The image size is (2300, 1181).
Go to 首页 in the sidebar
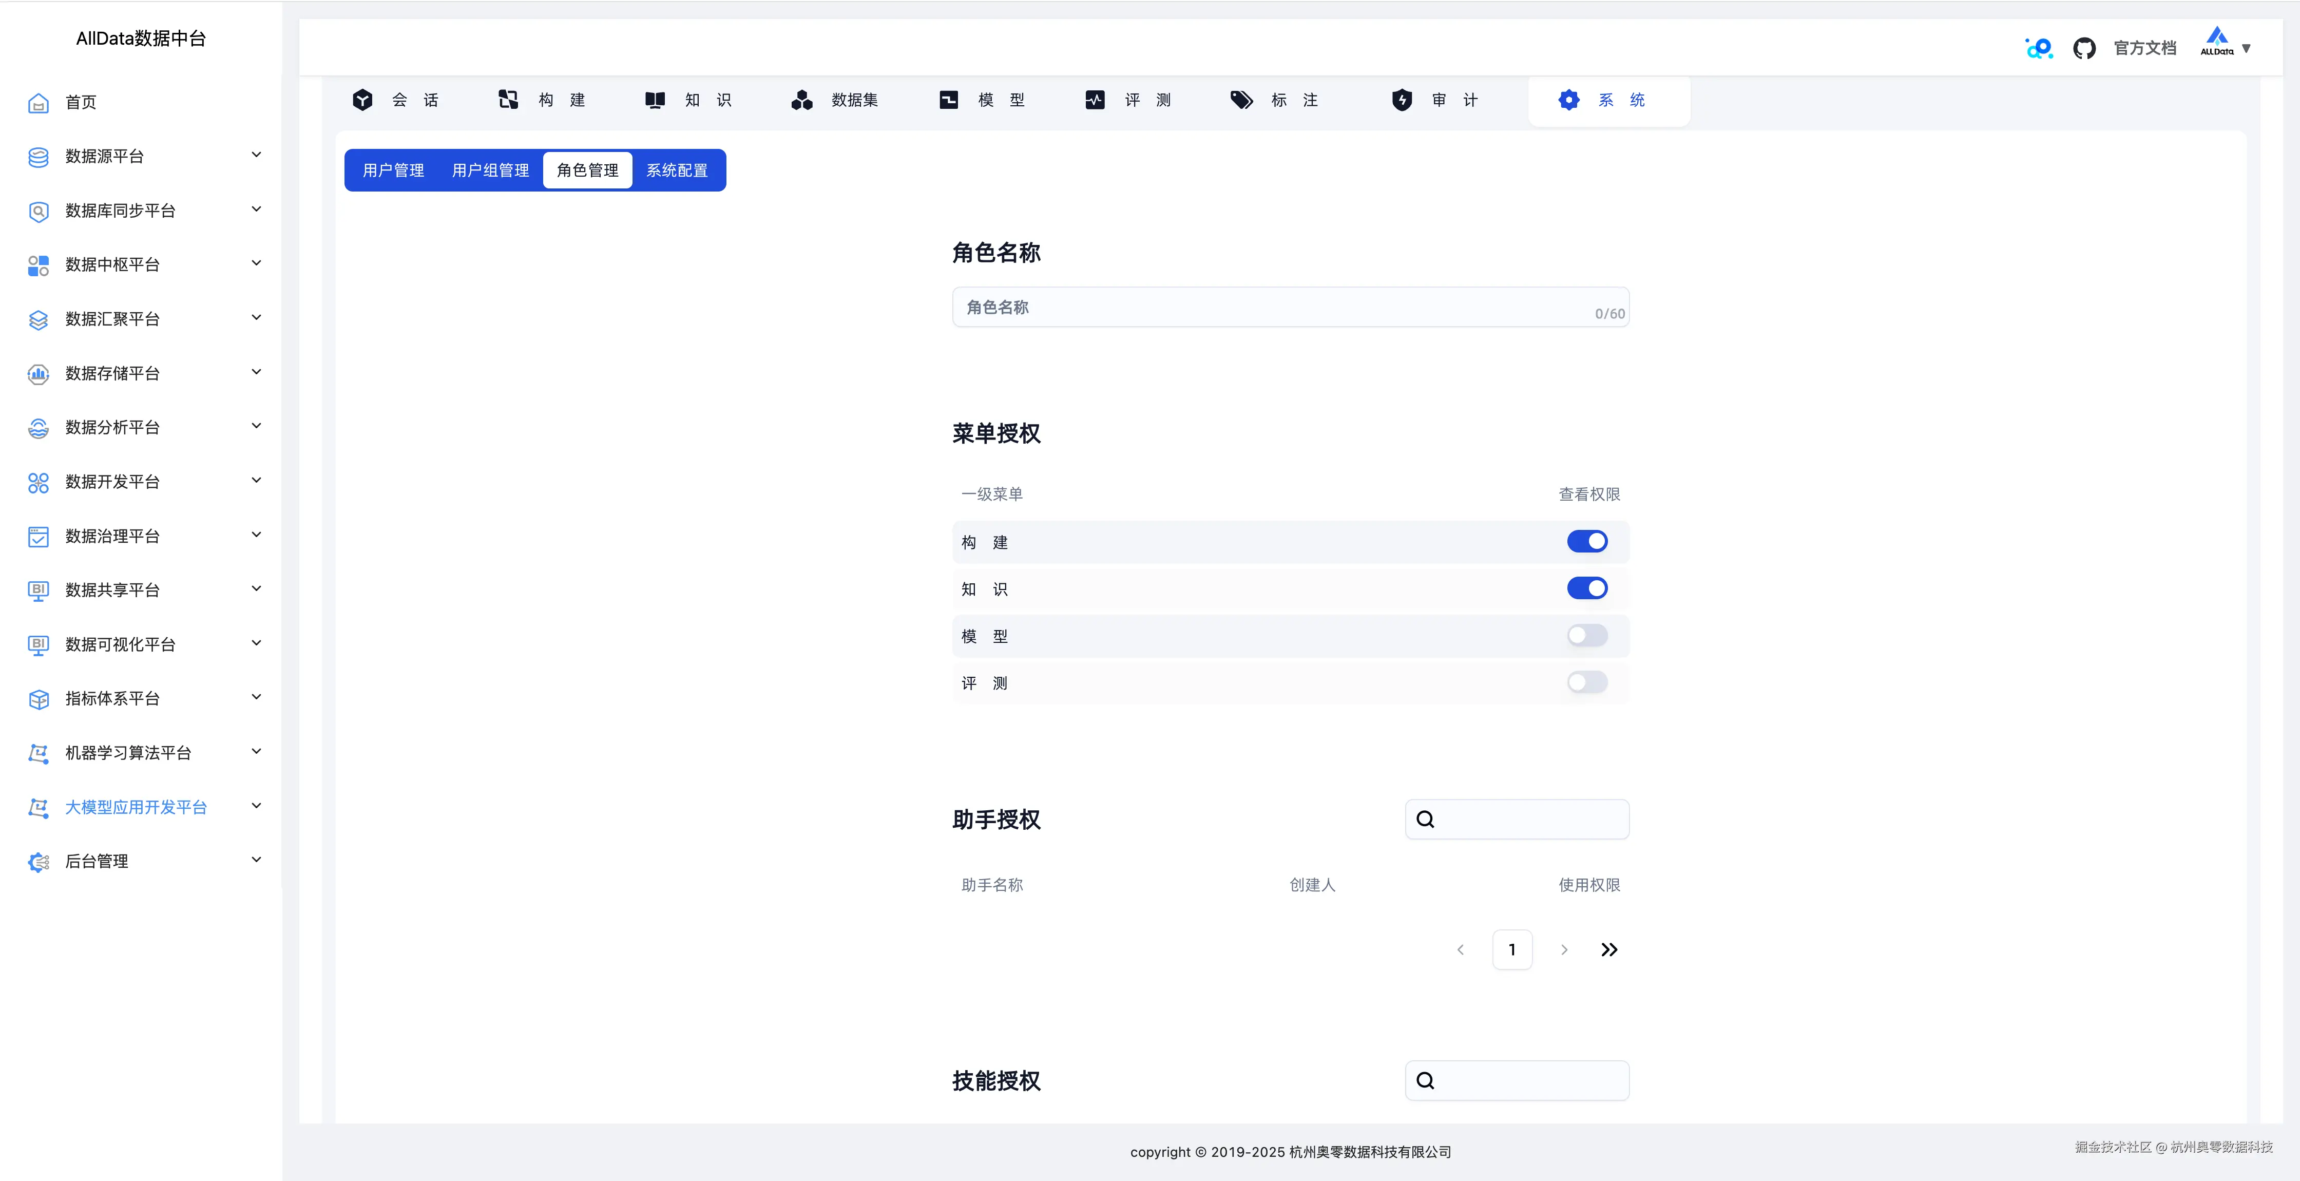(81, 102)
